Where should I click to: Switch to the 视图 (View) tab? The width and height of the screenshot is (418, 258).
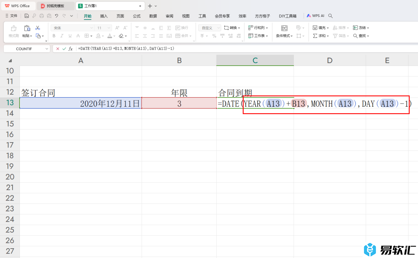point(186,16)
